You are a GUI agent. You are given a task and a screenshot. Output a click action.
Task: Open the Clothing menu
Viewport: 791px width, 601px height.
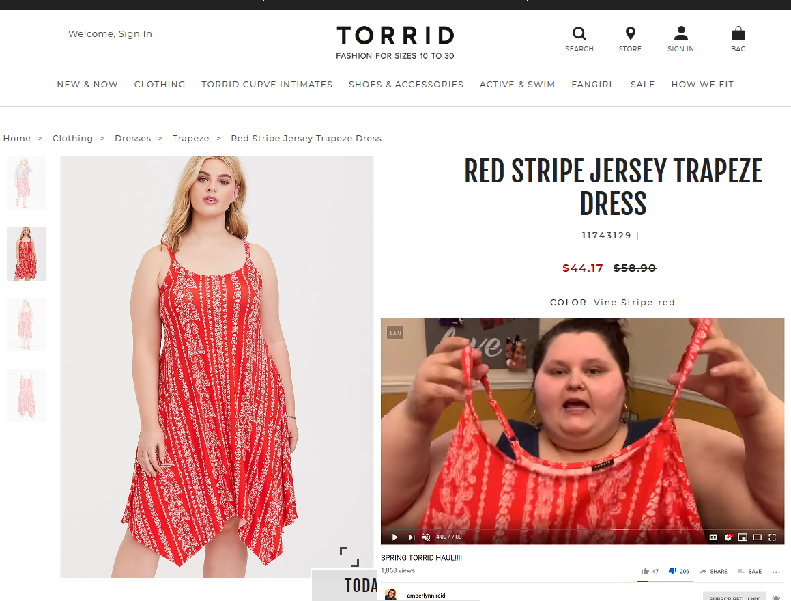tap(160, 84)
